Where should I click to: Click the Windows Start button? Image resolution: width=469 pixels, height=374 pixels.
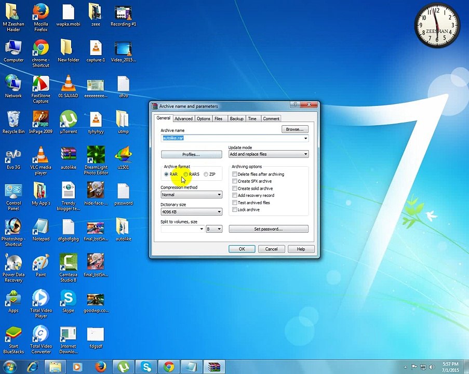tap(9, 367)
